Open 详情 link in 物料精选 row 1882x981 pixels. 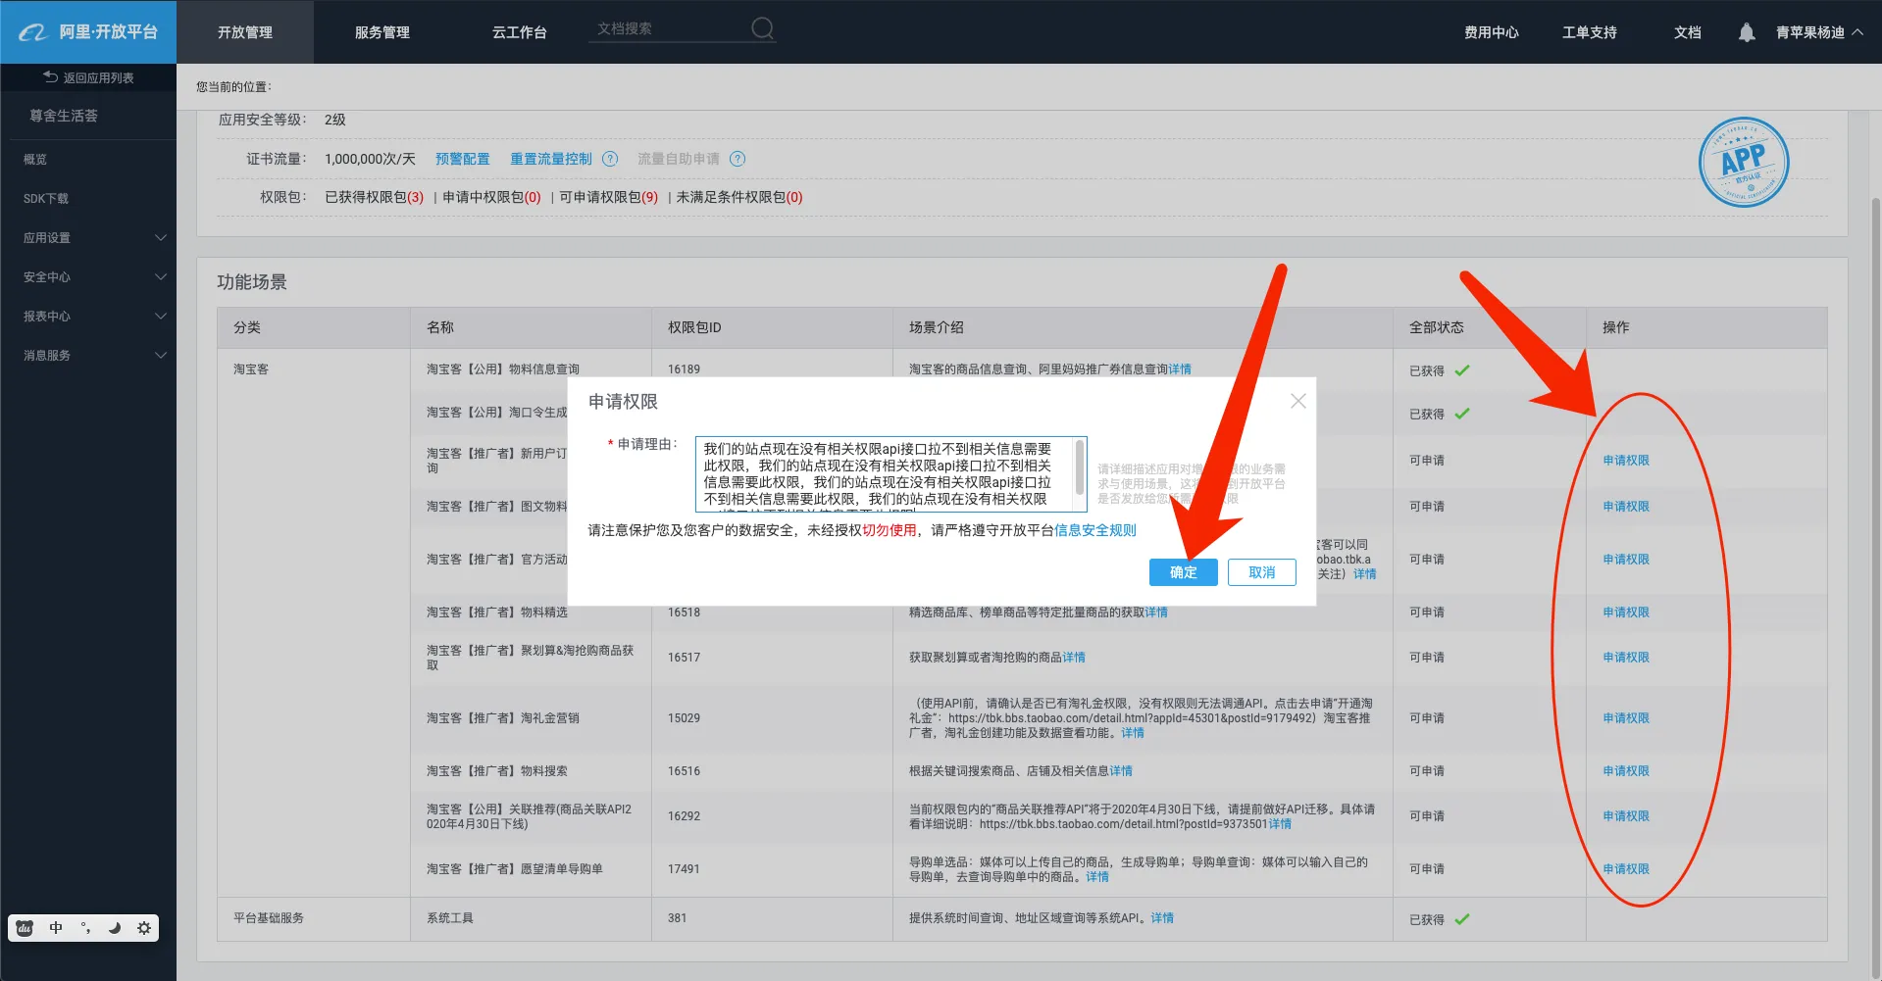pyautogui.click(x=1156, y=613)
